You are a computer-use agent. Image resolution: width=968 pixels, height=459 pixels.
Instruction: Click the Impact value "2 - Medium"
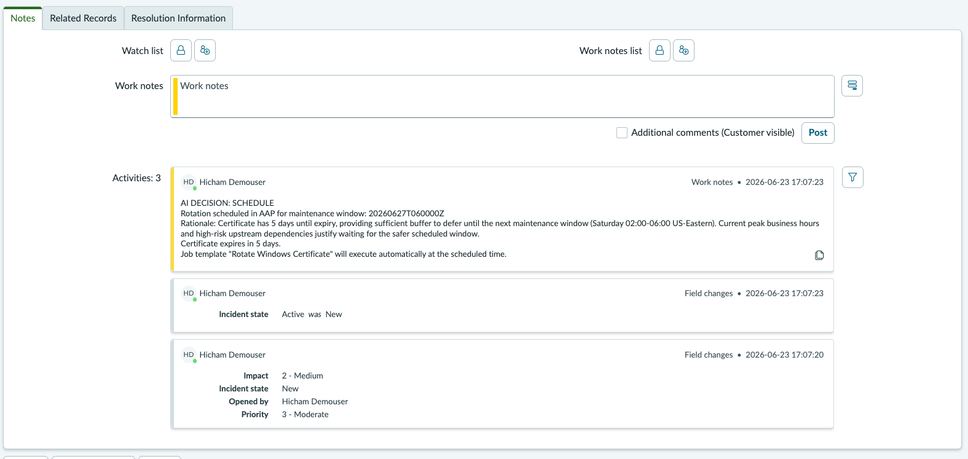pyautogui.click(x=302, y=375)
